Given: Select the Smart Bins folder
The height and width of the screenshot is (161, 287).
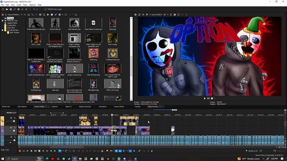Looking at the screenshot, I should pos(11,28).
